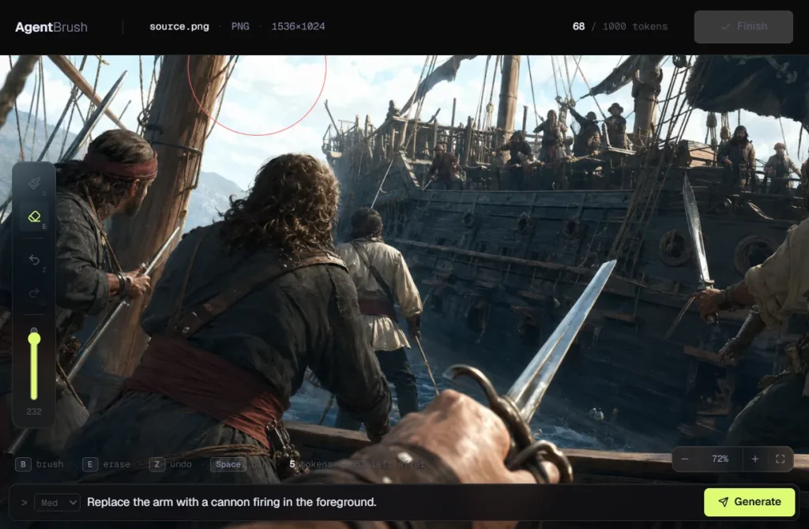The image size is (809, 529).
Task: Click the prompt chevron icon
Action: click(x=24, y=502)
